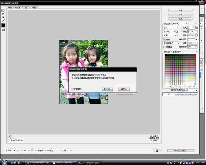This screenshot has width=206, height=165.
Task: Click the 取消 button in right panel
Action: [x=180, y=14]
